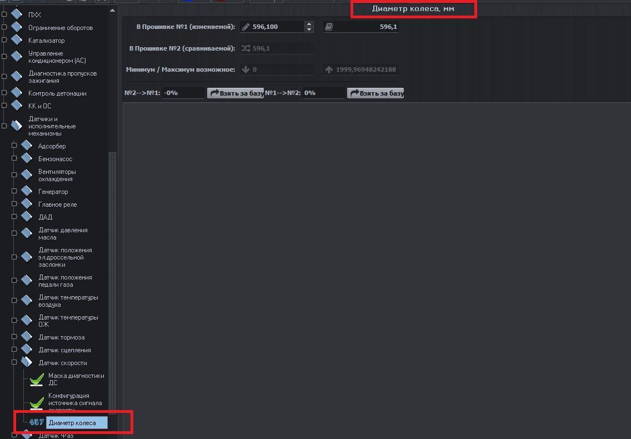Open the Контроль детонации section

57,93
